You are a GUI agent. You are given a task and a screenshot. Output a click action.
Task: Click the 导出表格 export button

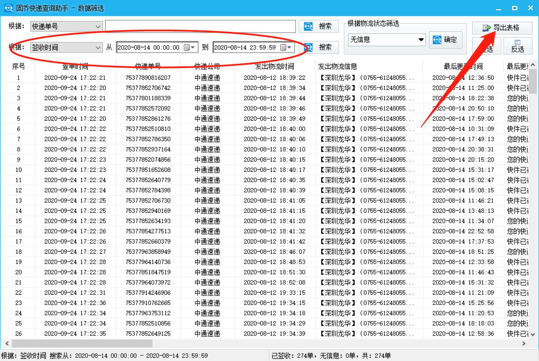pyautogui.click(x=502, y=27)
